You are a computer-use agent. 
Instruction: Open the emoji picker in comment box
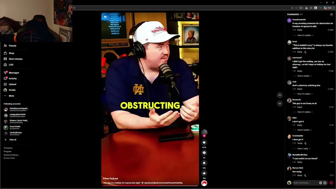pyautogui.click(x=325, y=183)
